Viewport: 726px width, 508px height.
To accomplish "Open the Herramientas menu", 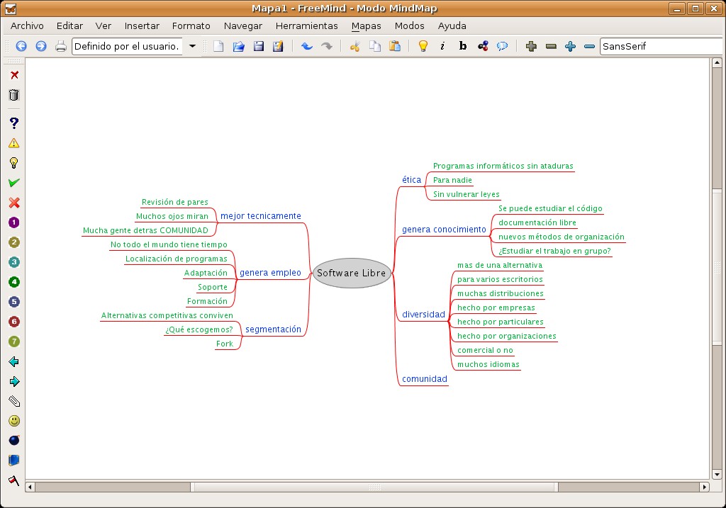I will pyautogui.click(x=306, y=26).
